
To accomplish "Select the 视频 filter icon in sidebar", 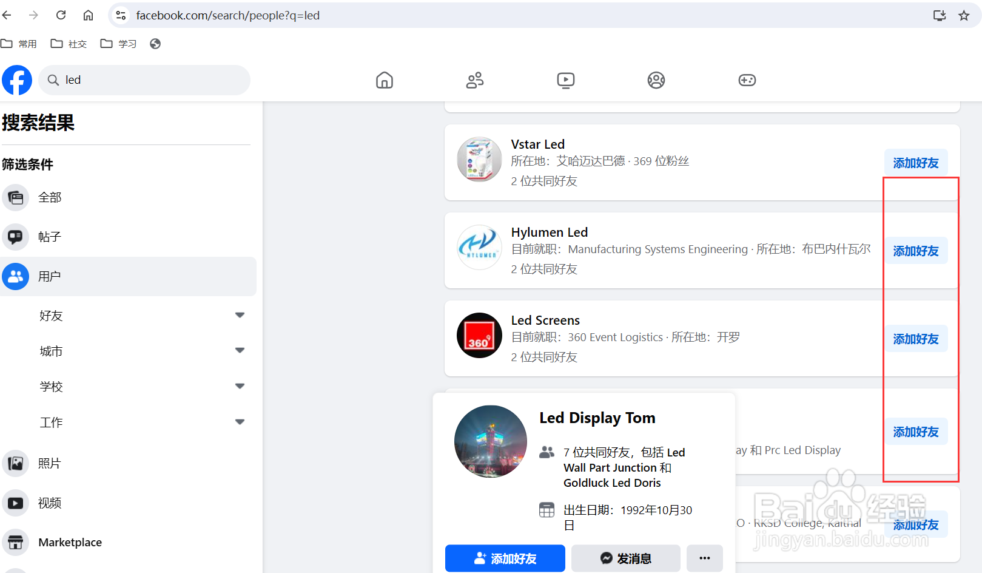I will coord(16,503).
